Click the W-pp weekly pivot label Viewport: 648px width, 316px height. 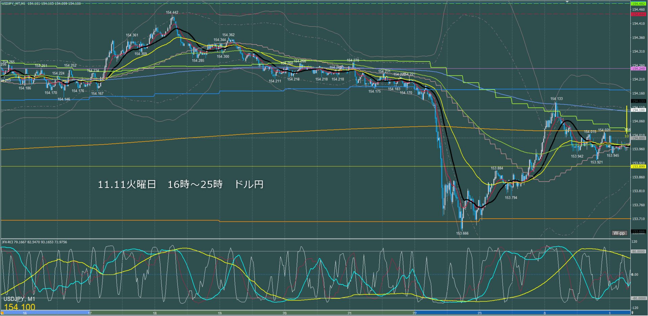(619, 233)
